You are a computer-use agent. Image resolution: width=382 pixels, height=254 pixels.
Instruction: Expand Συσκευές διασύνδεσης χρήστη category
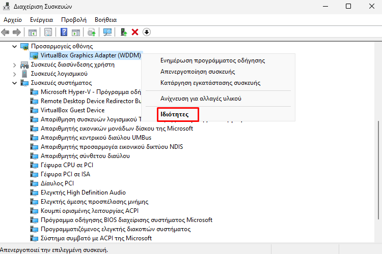[x=14, y=65]
